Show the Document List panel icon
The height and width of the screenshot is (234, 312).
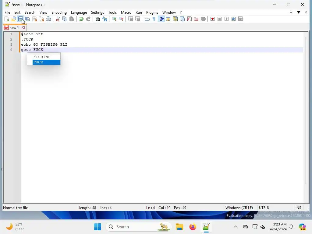click(x=182, y=19)
